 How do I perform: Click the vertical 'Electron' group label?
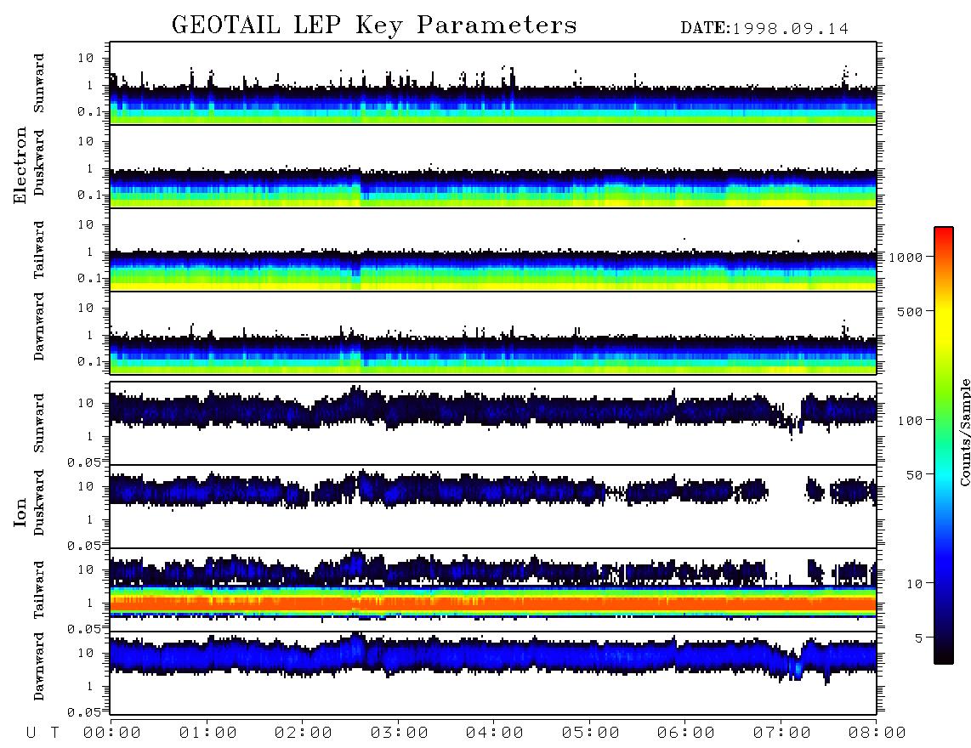click(x=20, y=166)
